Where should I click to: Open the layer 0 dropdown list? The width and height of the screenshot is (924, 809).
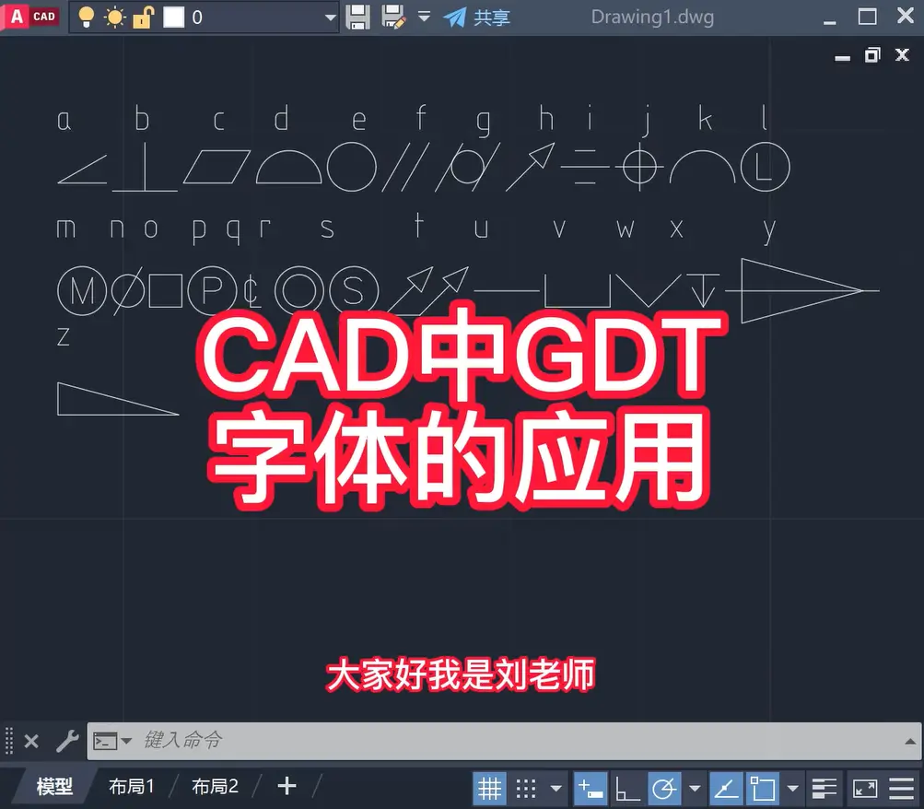coord(329,17)
